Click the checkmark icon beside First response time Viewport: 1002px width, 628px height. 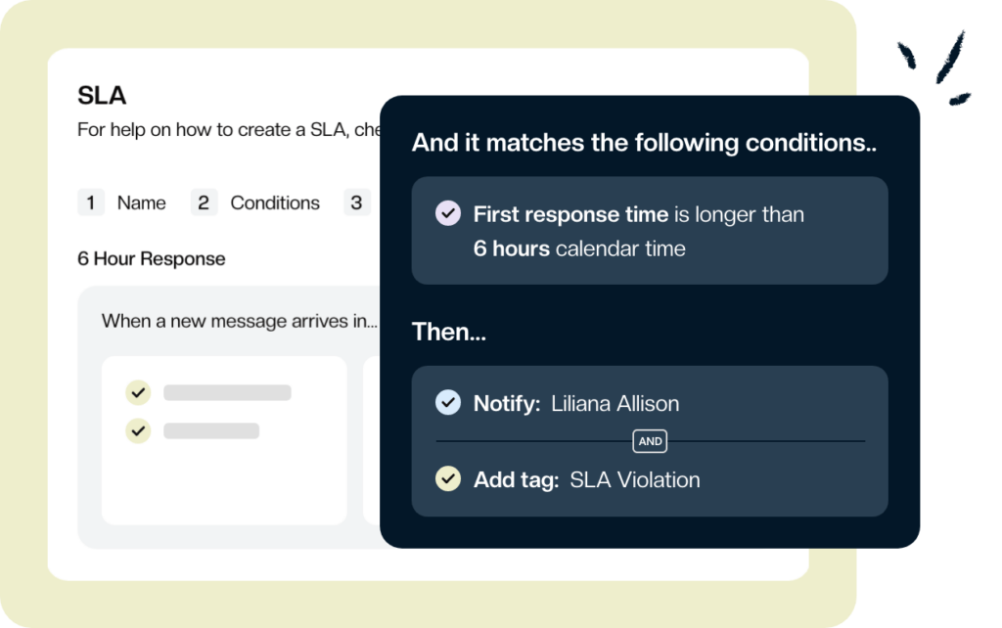click(447, 213)
